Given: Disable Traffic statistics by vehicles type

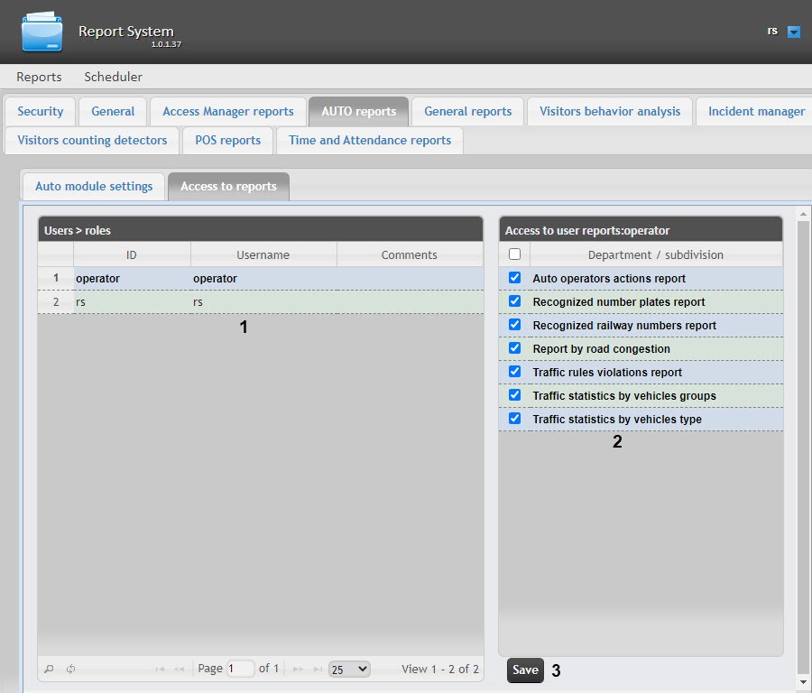Looking at the screenshot, I should 515,419.
